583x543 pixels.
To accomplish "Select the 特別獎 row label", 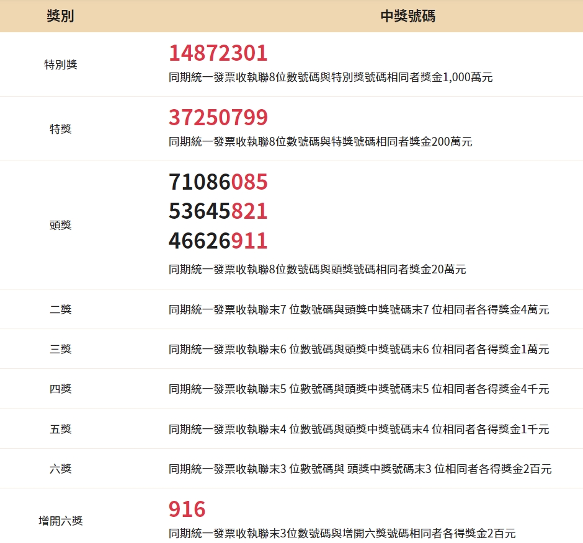I will [x=61, y=64].
